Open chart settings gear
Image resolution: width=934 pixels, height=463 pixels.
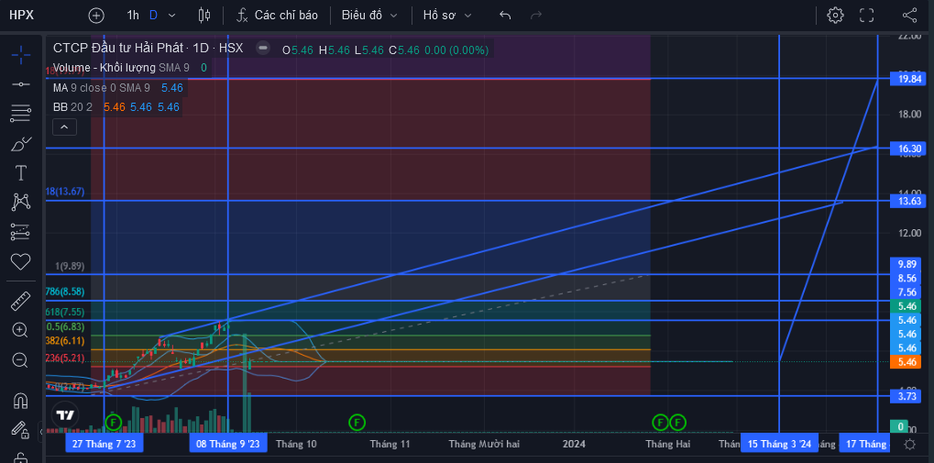click(835, 15)
